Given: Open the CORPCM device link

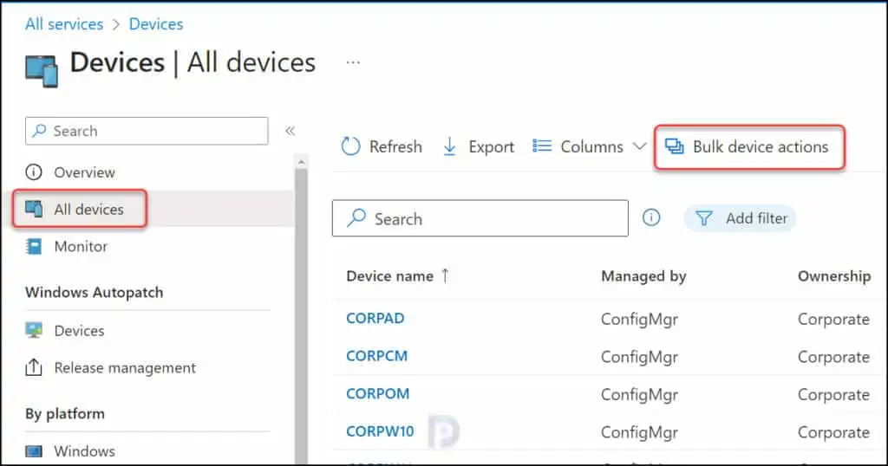Looking at the screenshot, I should (376, 356).
